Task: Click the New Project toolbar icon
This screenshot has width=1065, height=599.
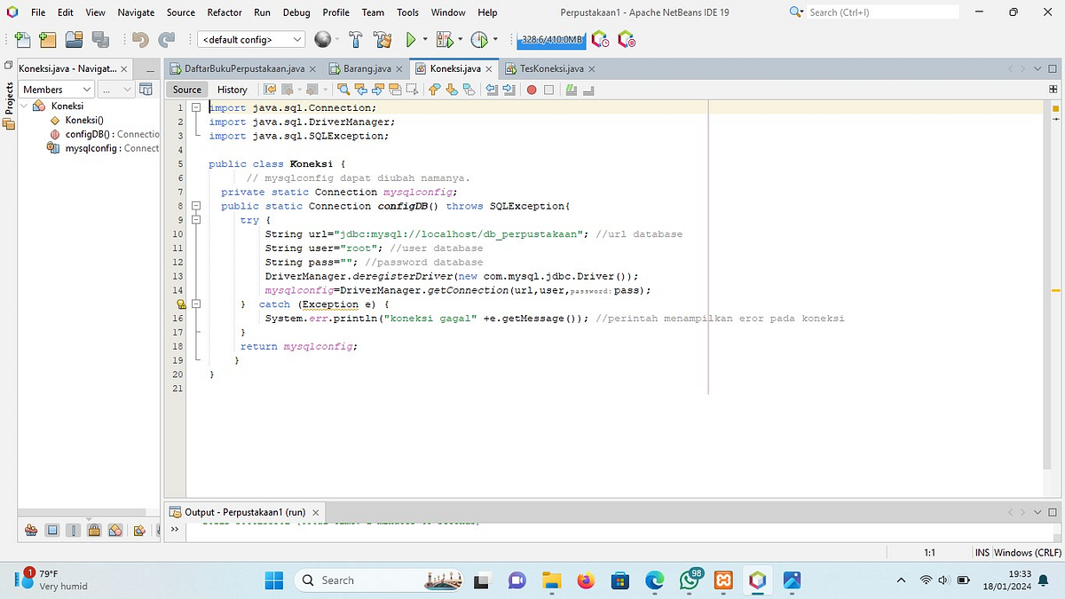Action: tap(48, 39)
